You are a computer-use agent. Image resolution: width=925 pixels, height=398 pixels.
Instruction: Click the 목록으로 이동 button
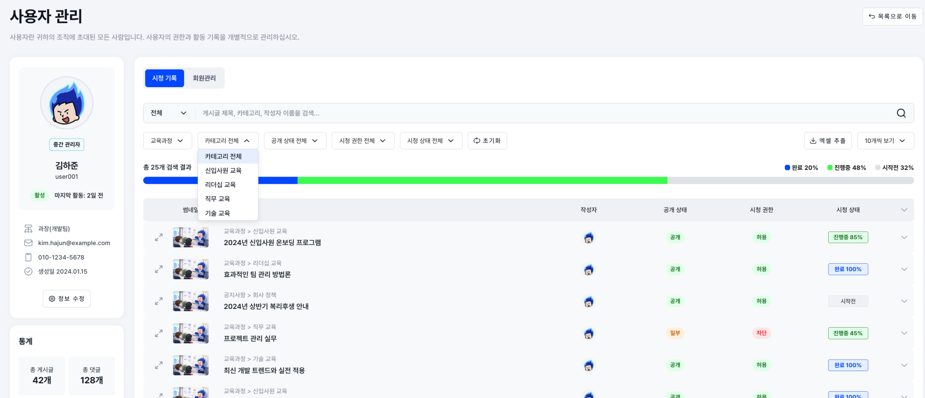[892, 16]
